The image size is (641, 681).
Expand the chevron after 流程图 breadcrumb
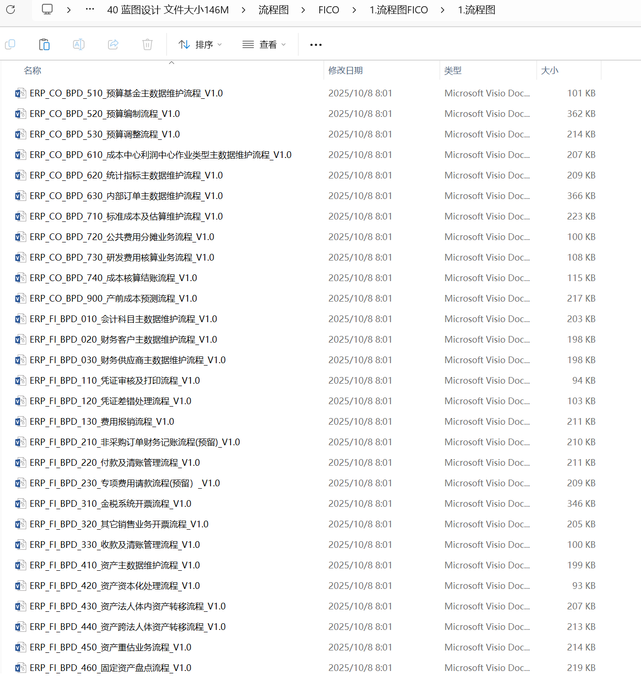click(303, 10)
